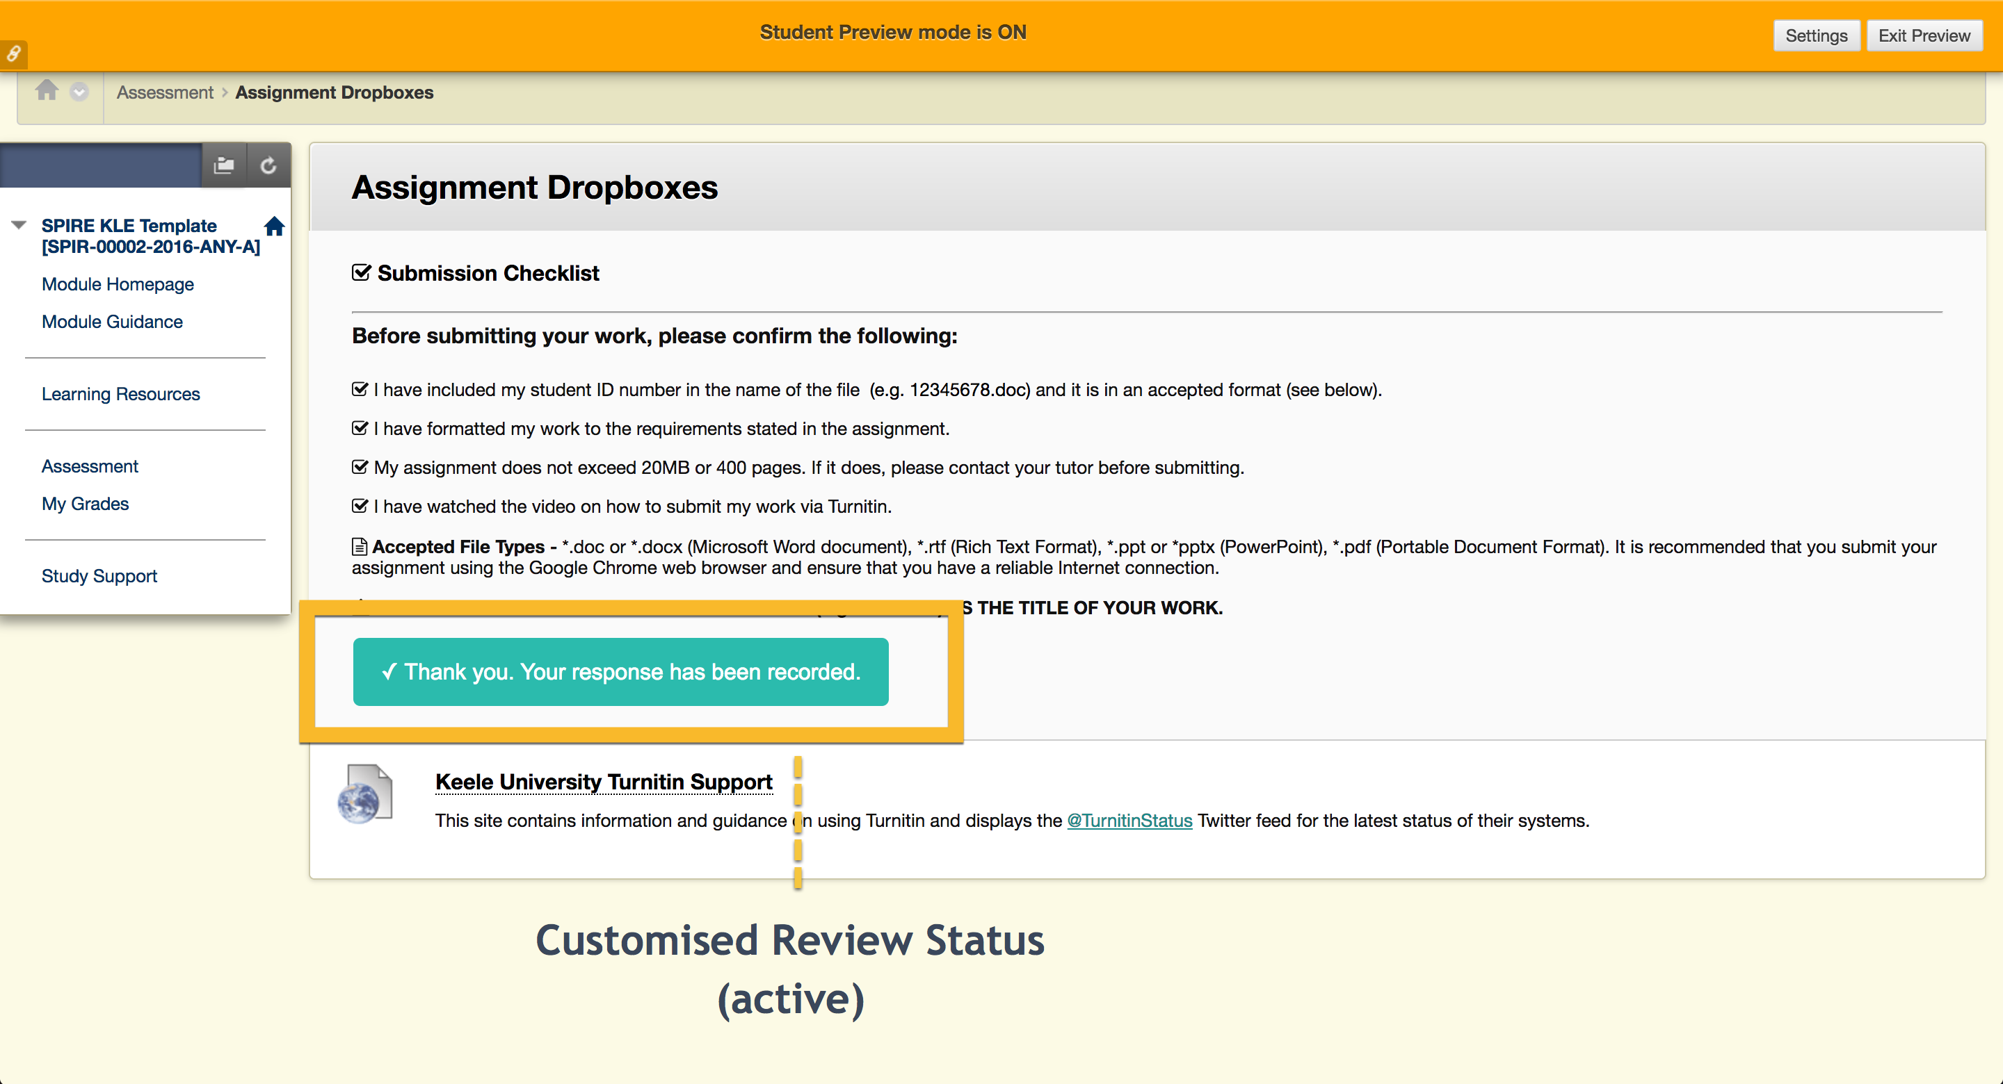This screenshot has height=1084, width=2003.
Task: Toggle the watched Turnitin video checkbox
Action: coord(360,506)
